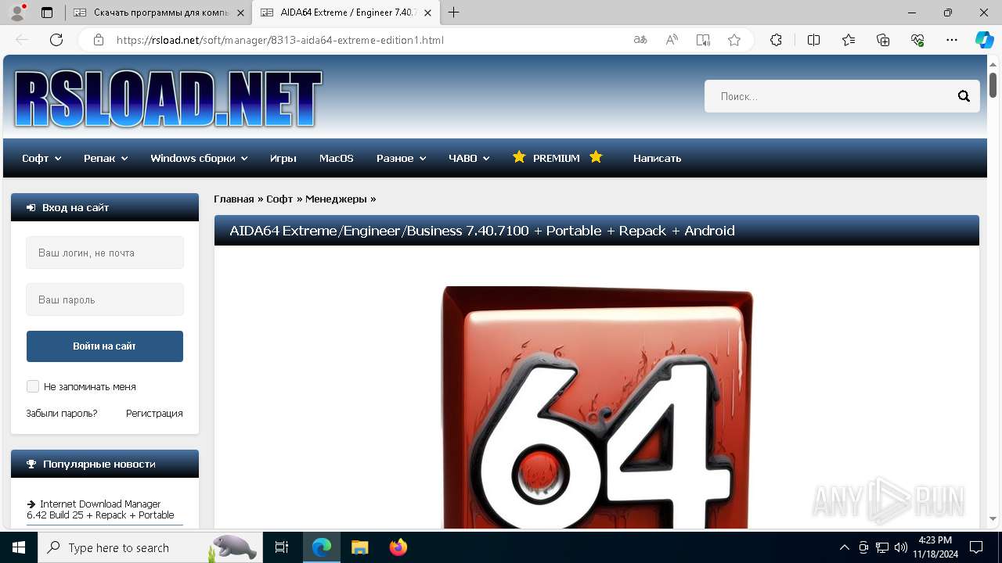Open the Написать menu item
Viewport: 1002px width, 563px height.
tap(657, 158)
